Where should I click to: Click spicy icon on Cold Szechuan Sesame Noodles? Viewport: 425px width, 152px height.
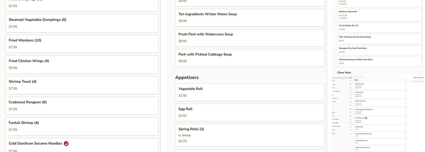(66, 143)
